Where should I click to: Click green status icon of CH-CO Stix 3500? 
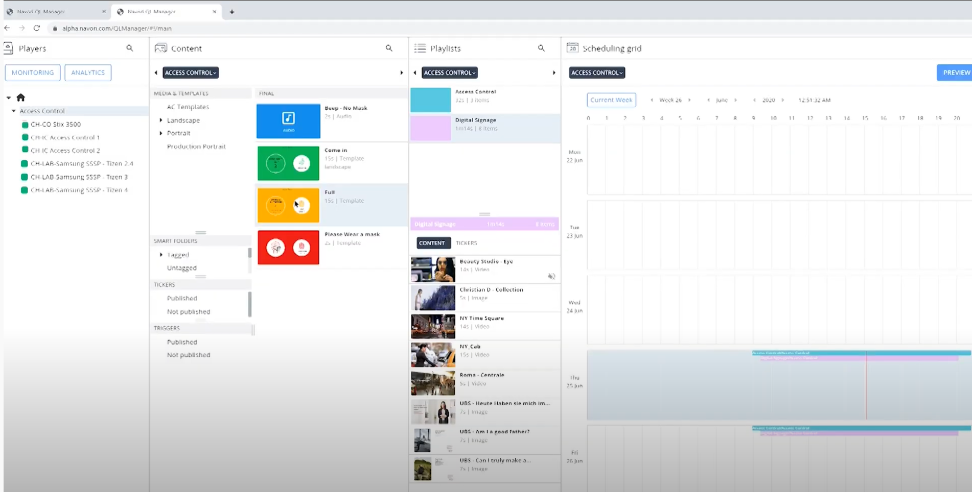[25, 124]
